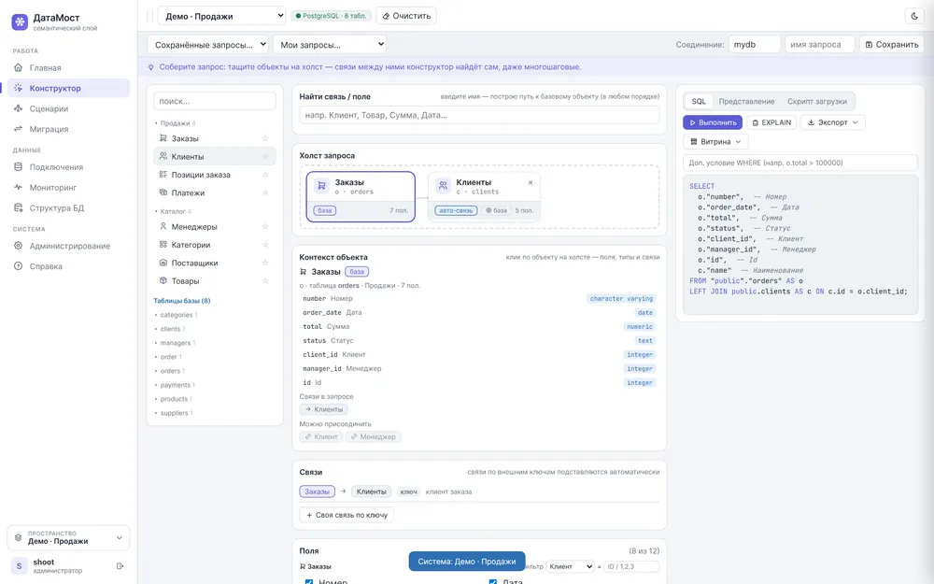Star the Менеджеры object
Viewport: 934px width, 584px height.
point(265,226)
